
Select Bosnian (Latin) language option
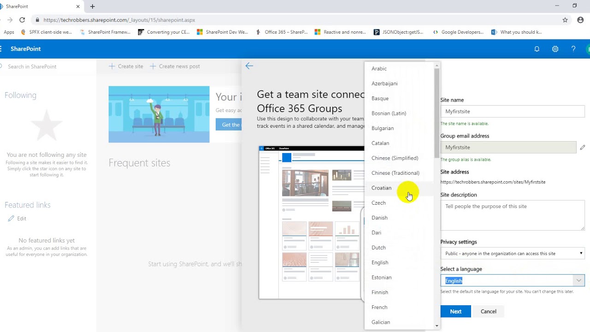[x=399, y=113]
